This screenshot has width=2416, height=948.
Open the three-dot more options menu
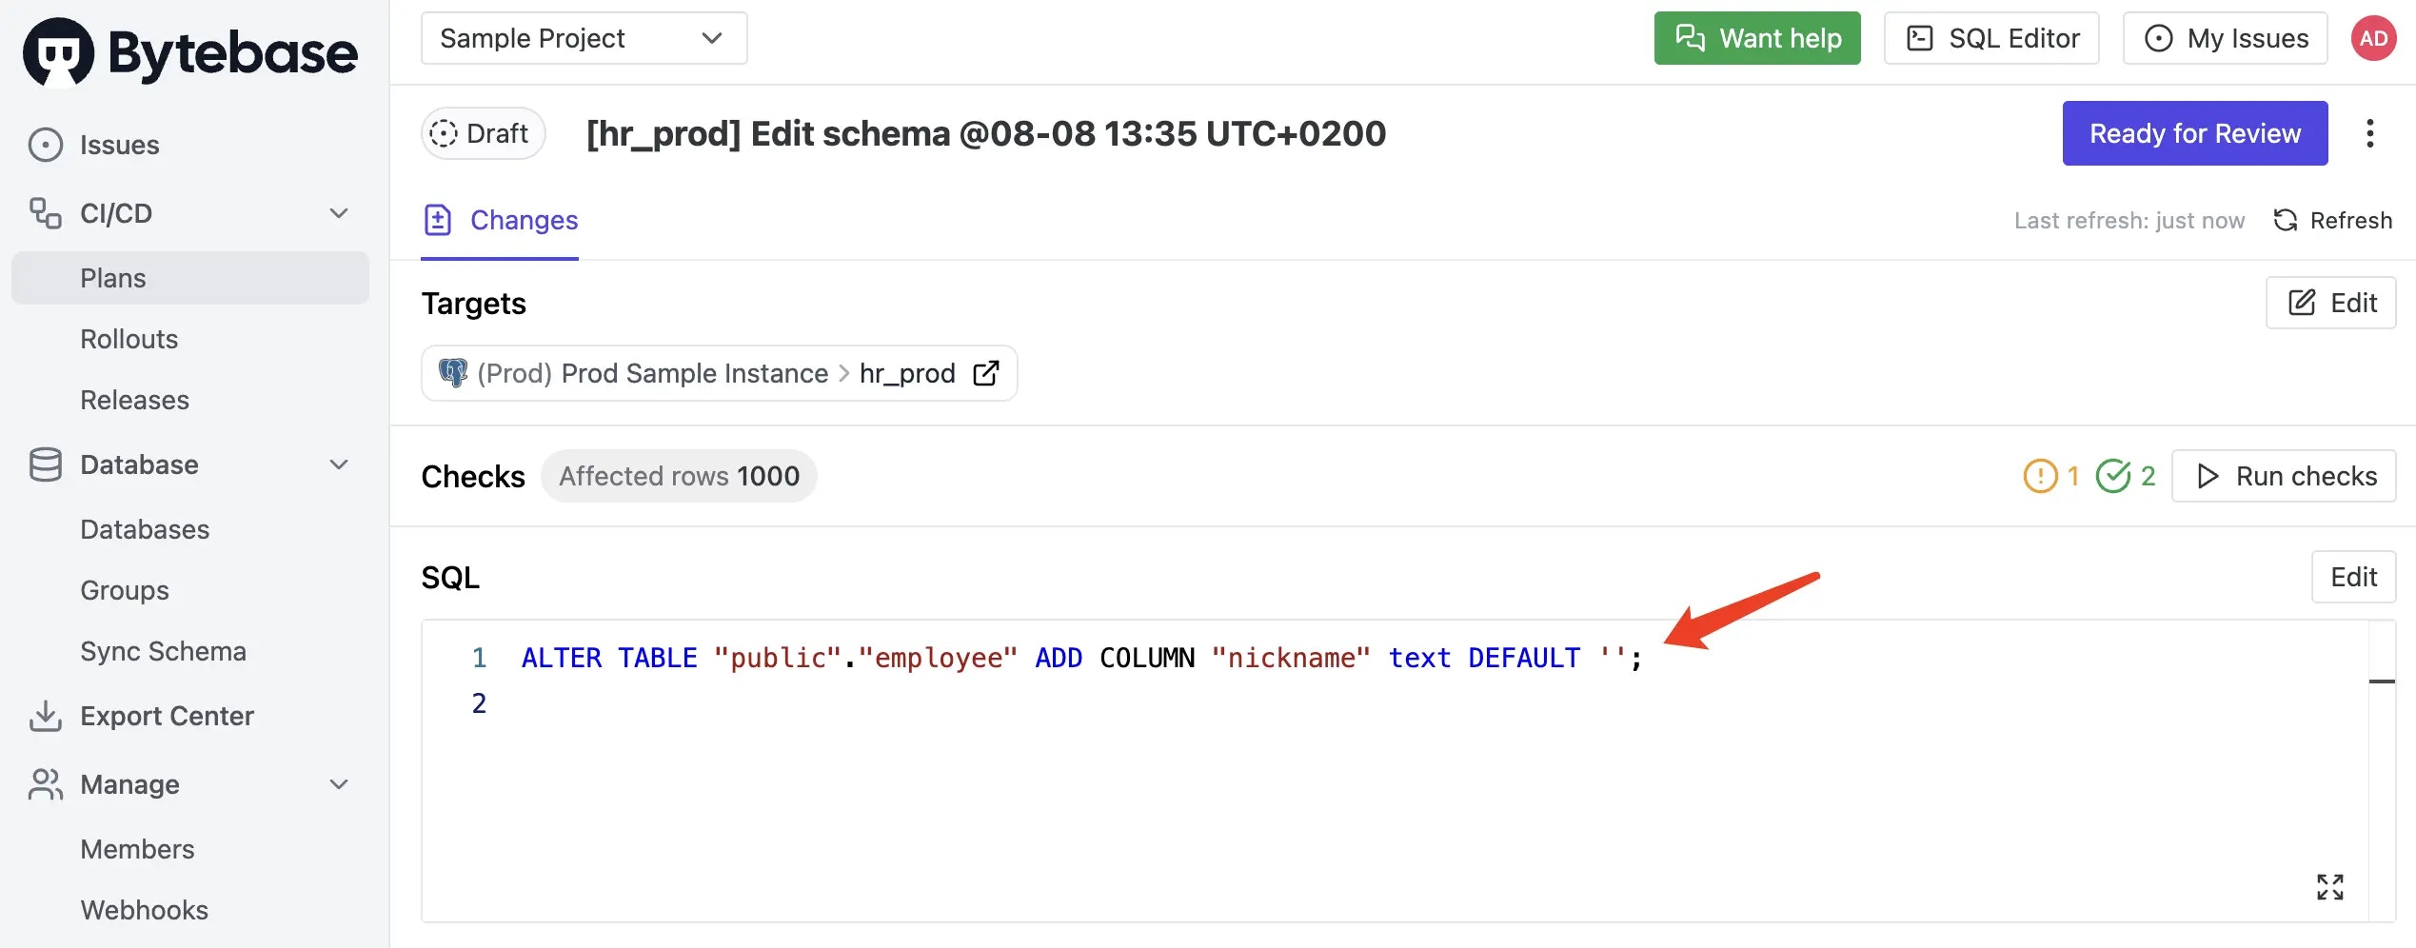[x=2370, y=133]
